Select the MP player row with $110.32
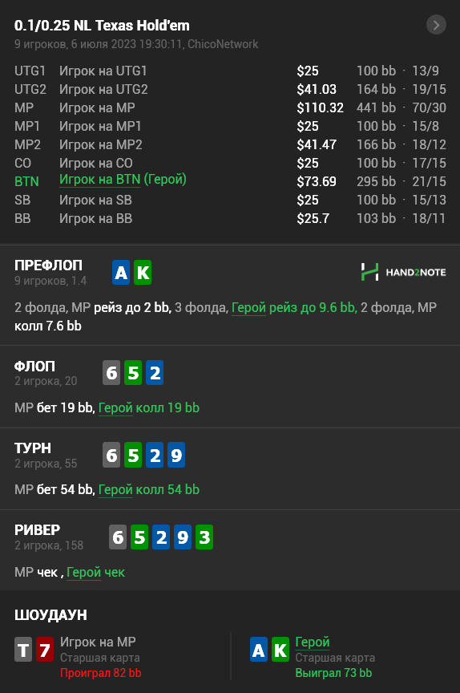Image resolution: width=460 pixels, height=693 pixels. click(230, 107)
